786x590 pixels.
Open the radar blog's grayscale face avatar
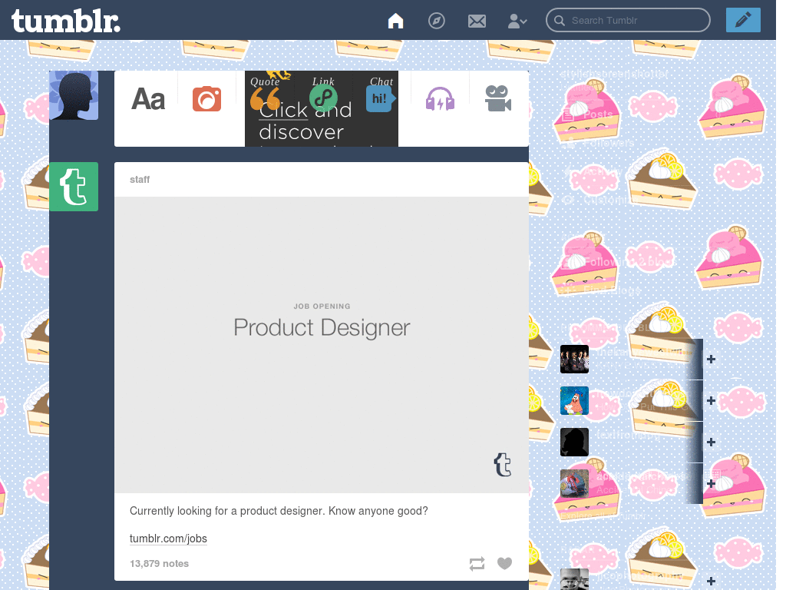tap(574, 579)
